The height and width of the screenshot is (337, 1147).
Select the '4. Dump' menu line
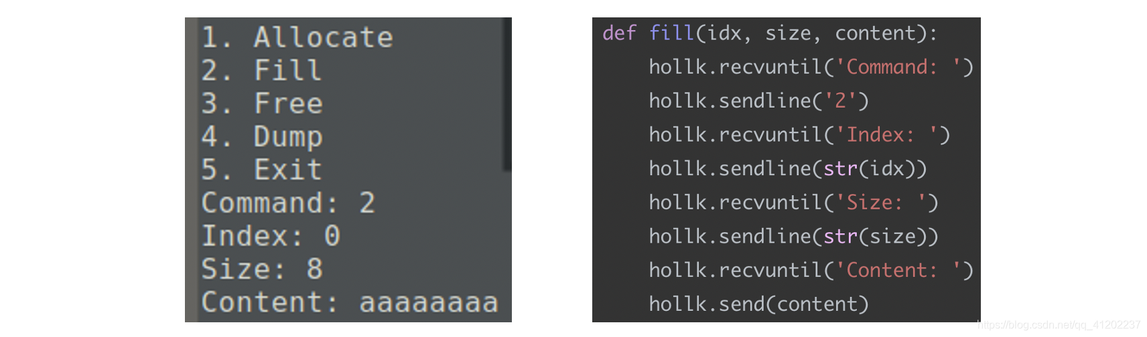tap(262, 137)
